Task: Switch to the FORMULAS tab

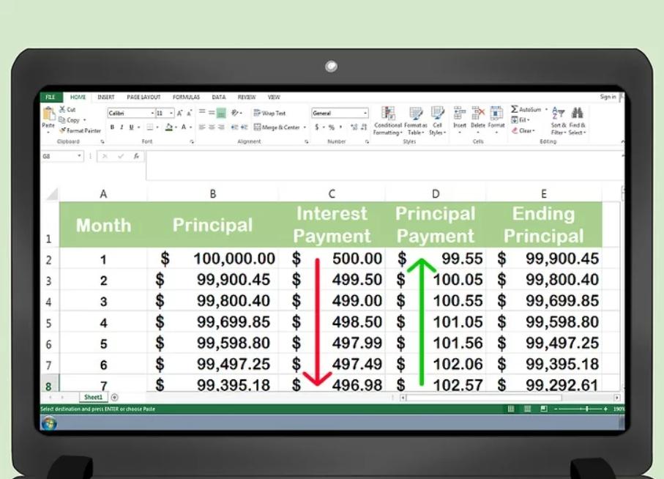Action: coord(186,97)
